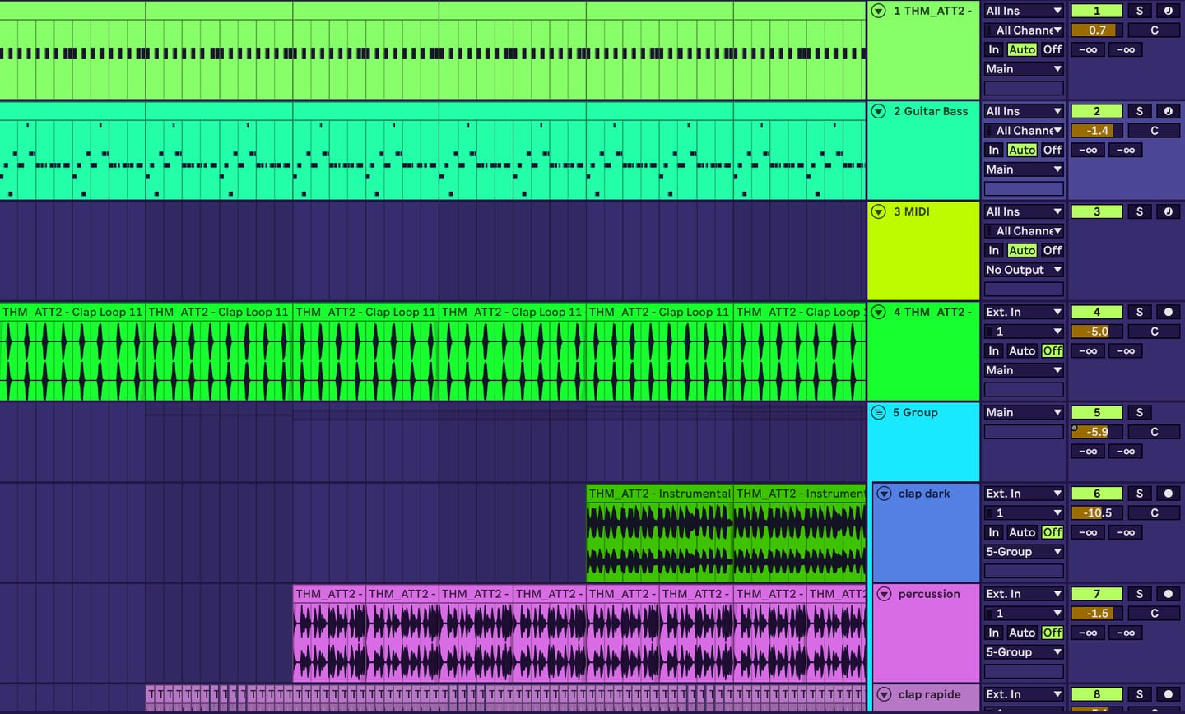Arm audio track 4 THM_ATT2 for recording
This screenshot has width=1185, height=714.
(x=1168, y=312)
